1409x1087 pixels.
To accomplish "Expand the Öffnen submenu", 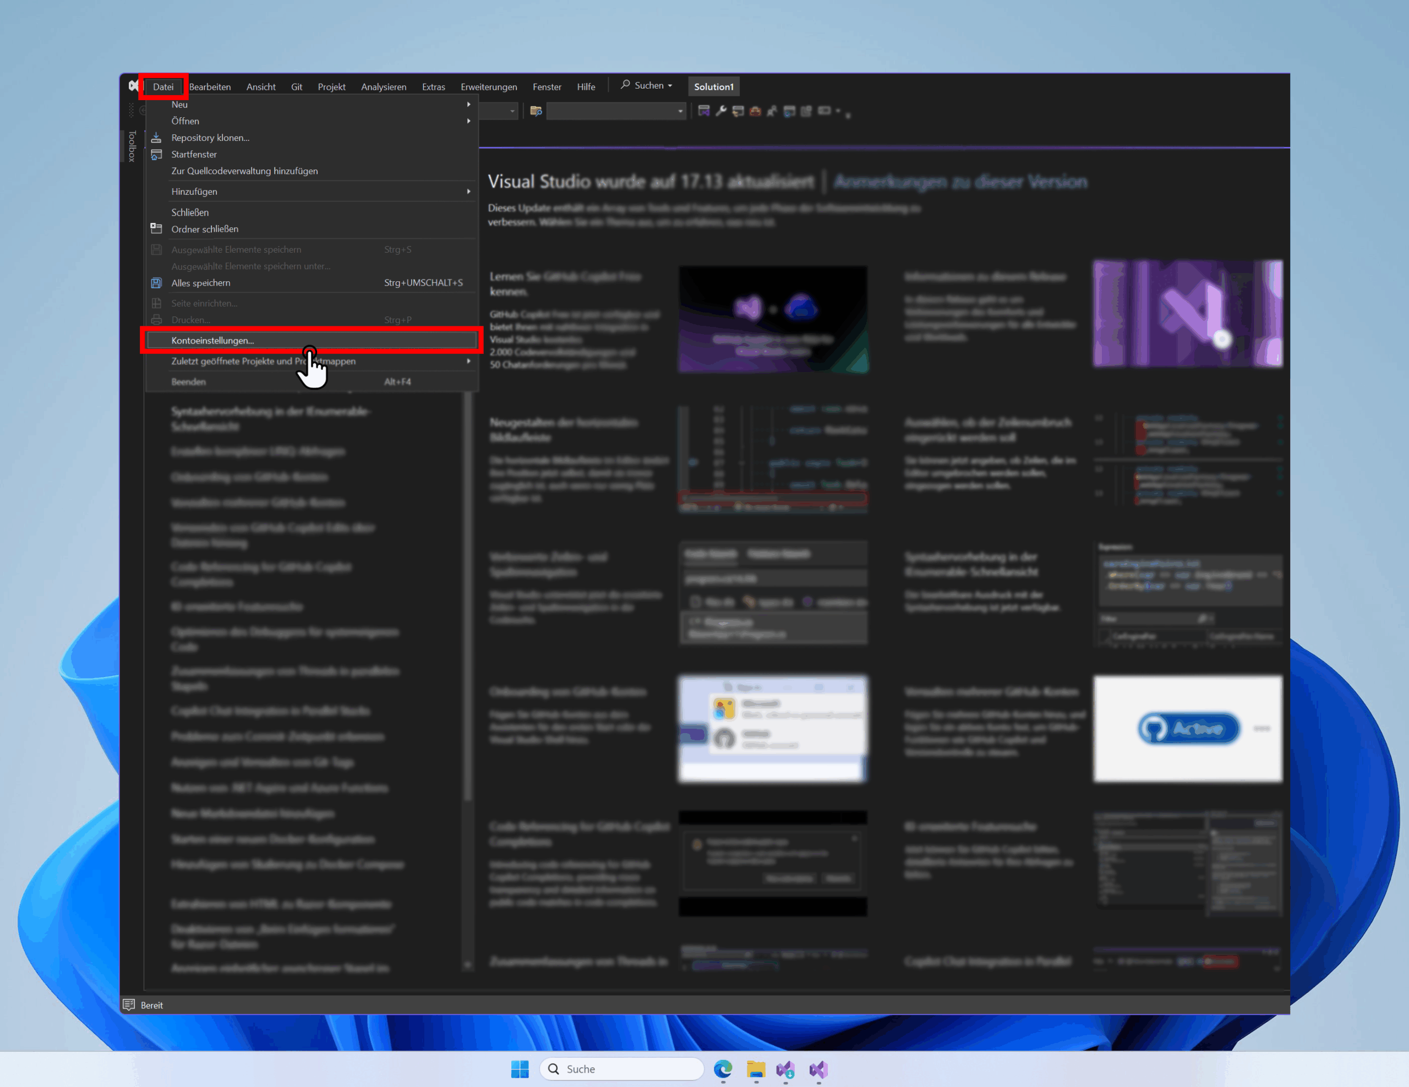I will (312, 121).
